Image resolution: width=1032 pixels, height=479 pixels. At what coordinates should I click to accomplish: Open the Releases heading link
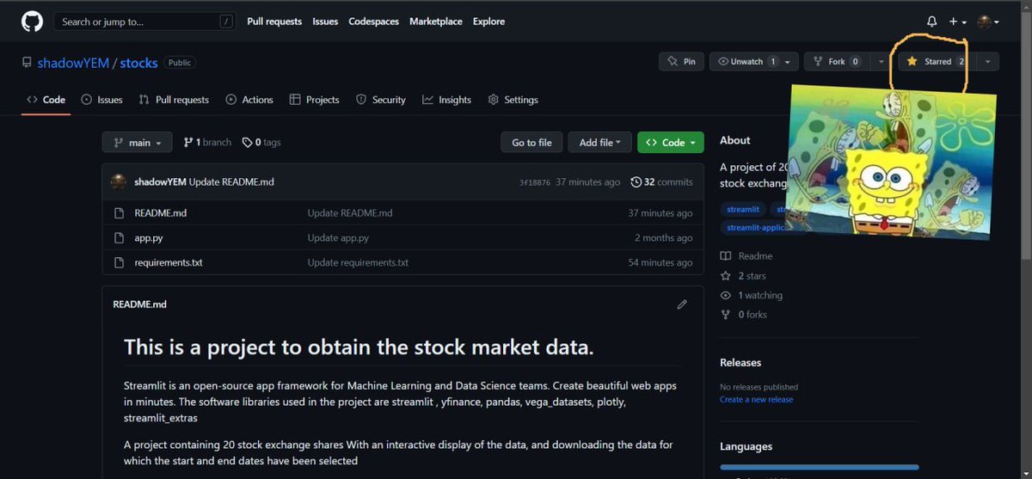tap(740, 363)
